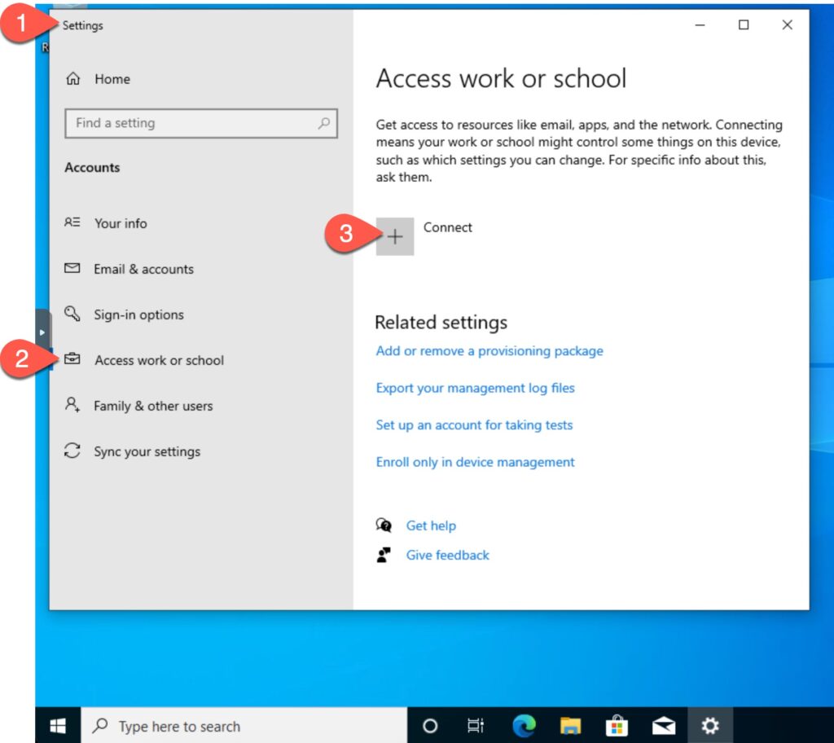The width and height of the screenshot is (834, 743).
Task: Click the plus icon next to Connect
Action: click(395, 236)
